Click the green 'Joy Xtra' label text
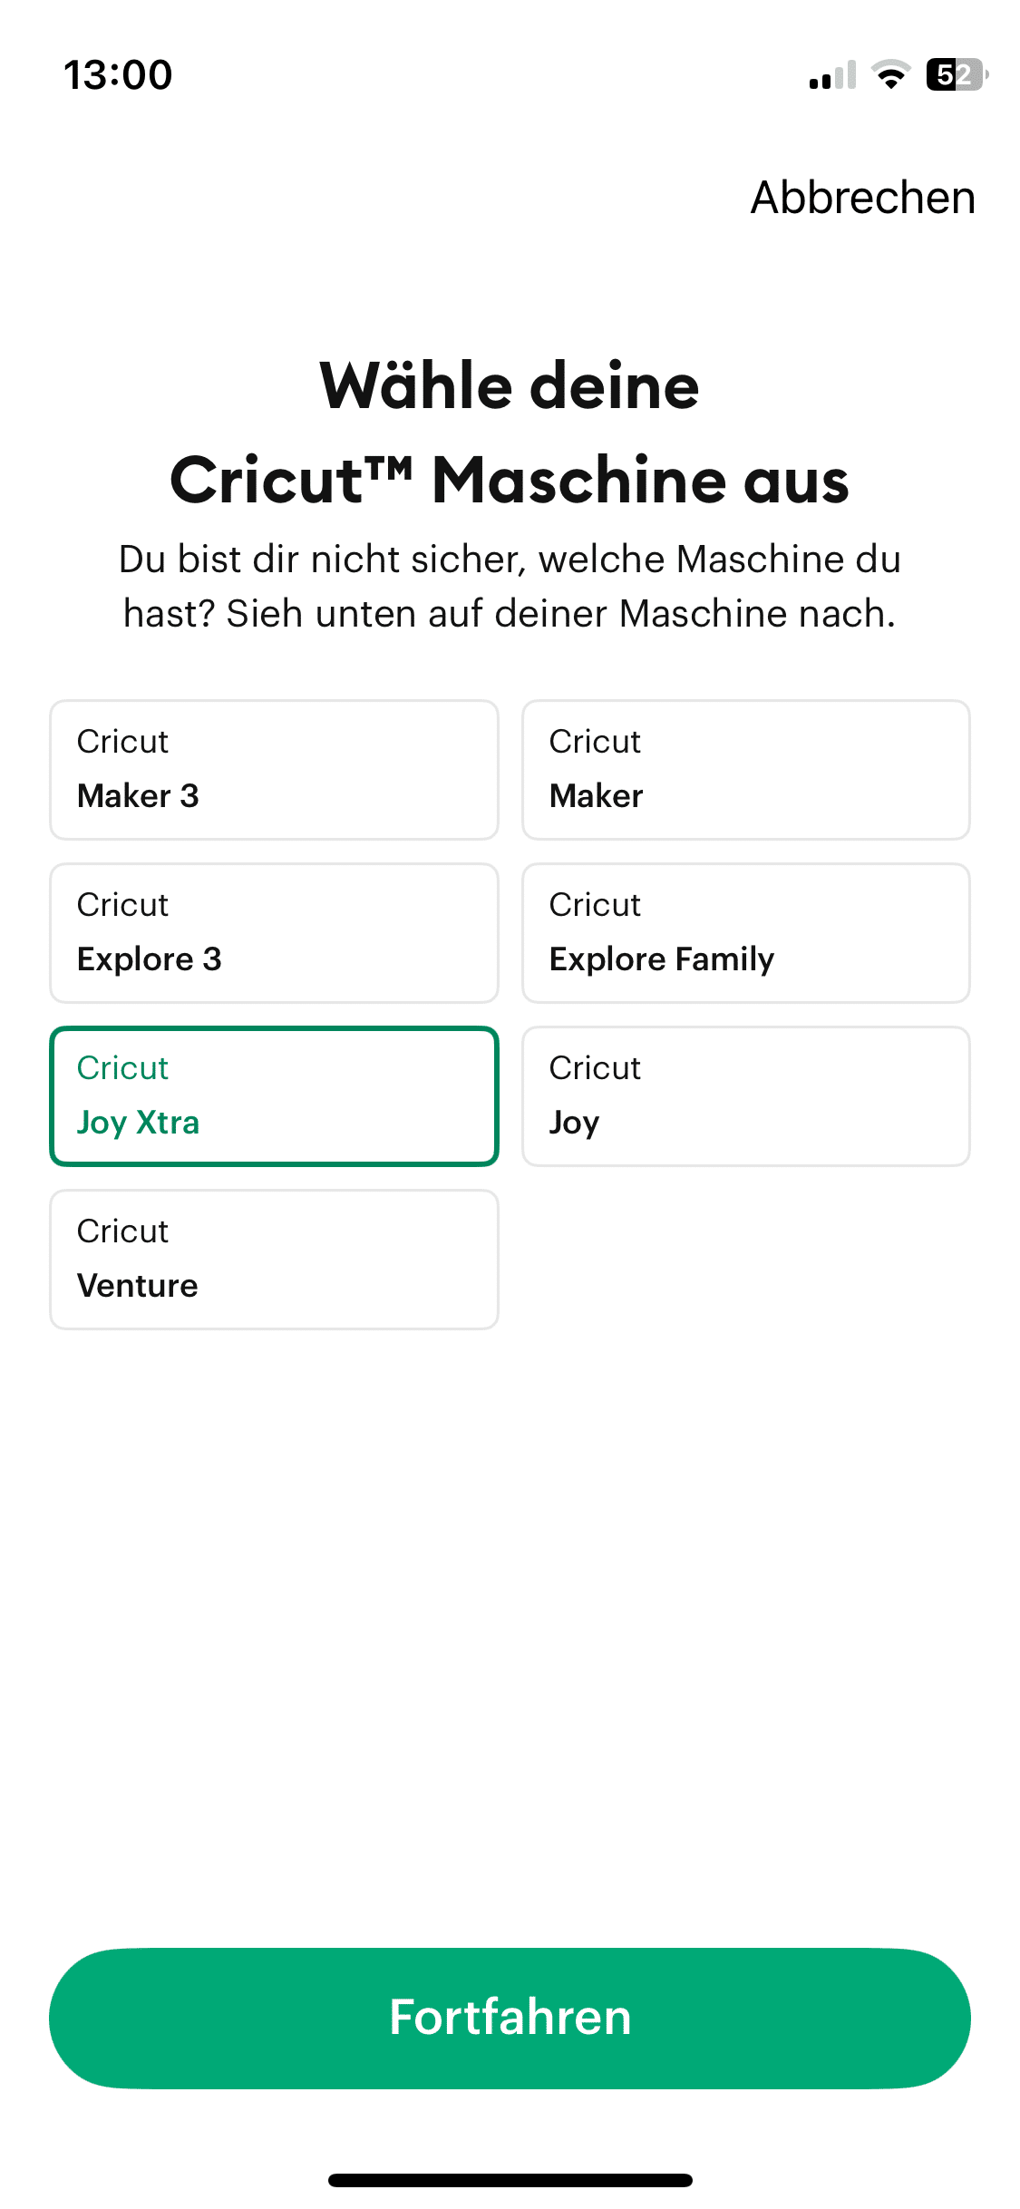Image resolution: width=1020 pixels, height=2209 pixels. [139, 1123]
